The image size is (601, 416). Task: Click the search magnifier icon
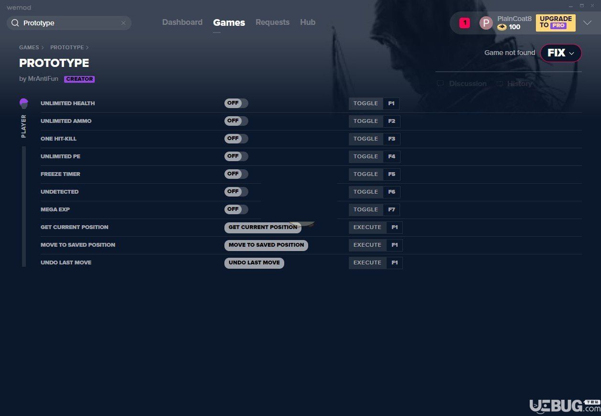15,23
